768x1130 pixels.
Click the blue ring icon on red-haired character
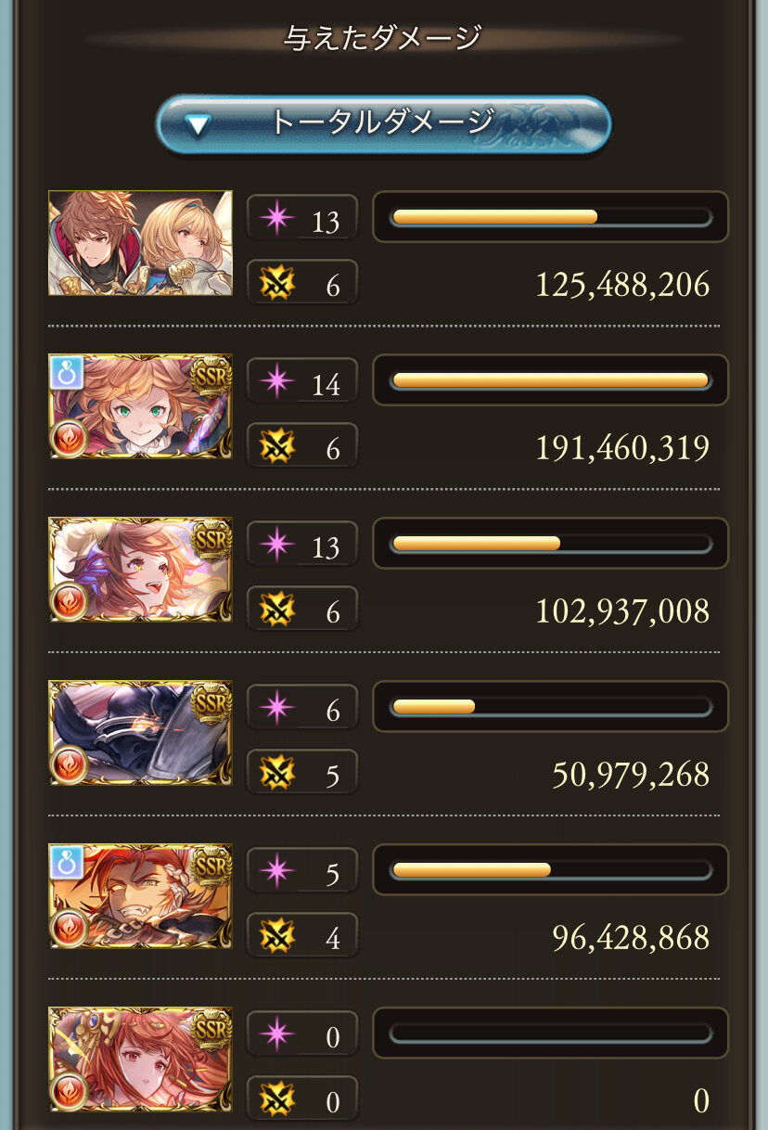click(67, 862)
